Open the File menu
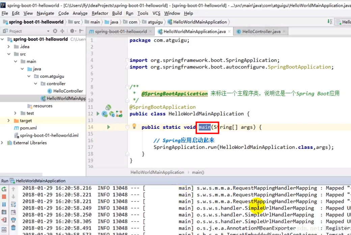Viewport: 351px width, 235px height. [x=5, y=13]
